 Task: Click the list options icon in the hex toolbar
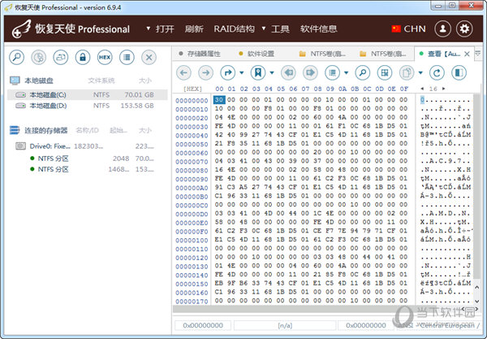click(x=332, y=73)
